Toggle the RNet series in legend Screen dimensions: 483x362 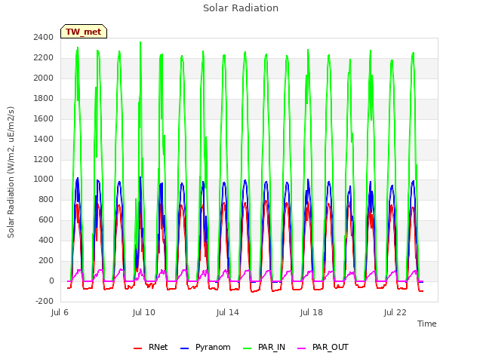point(151,347)
